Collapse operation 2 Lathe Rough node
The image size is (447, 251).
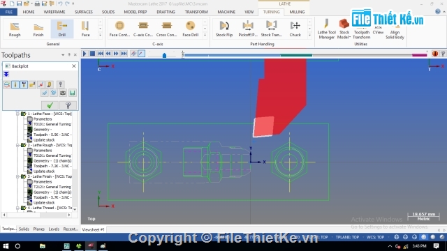[x=17, y=145]
